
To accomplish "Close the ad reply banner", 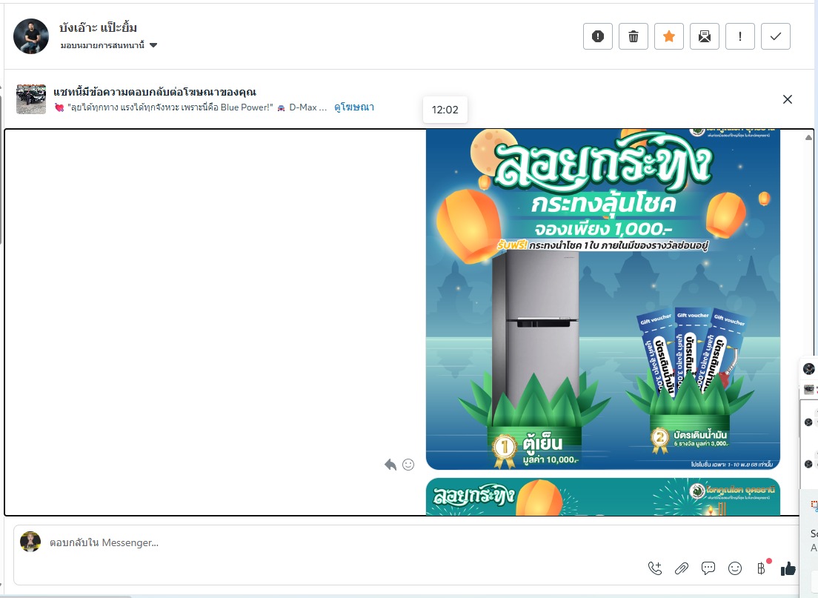I will click(788, 99).
